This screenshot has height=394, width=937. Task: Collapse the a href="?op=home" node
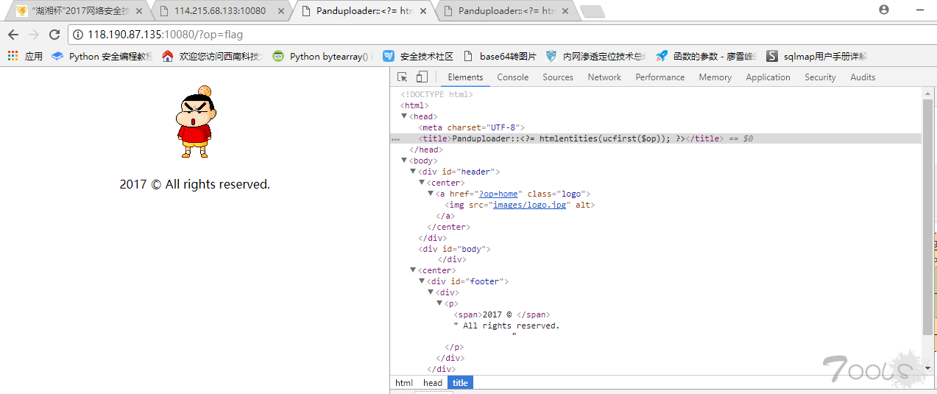click(x=431, y=194)
